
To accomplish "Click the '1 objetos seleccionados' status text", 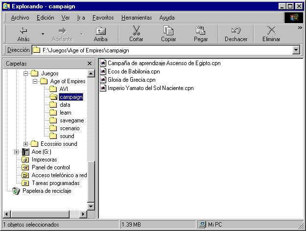I will (31, 225).
